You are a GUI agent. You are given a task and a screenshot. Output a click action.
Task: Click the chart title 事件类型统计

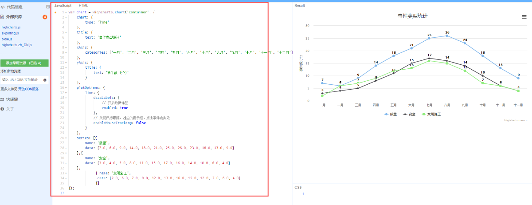point(412,16)
